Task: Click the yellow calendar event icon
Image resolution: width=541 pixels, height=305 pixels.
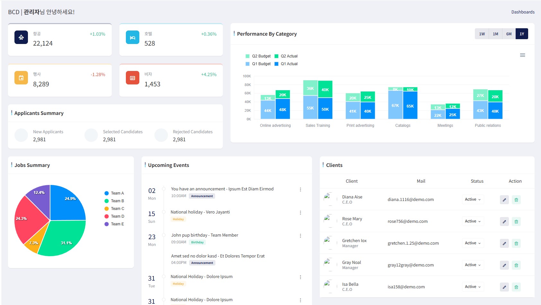Action: point(21,78)
